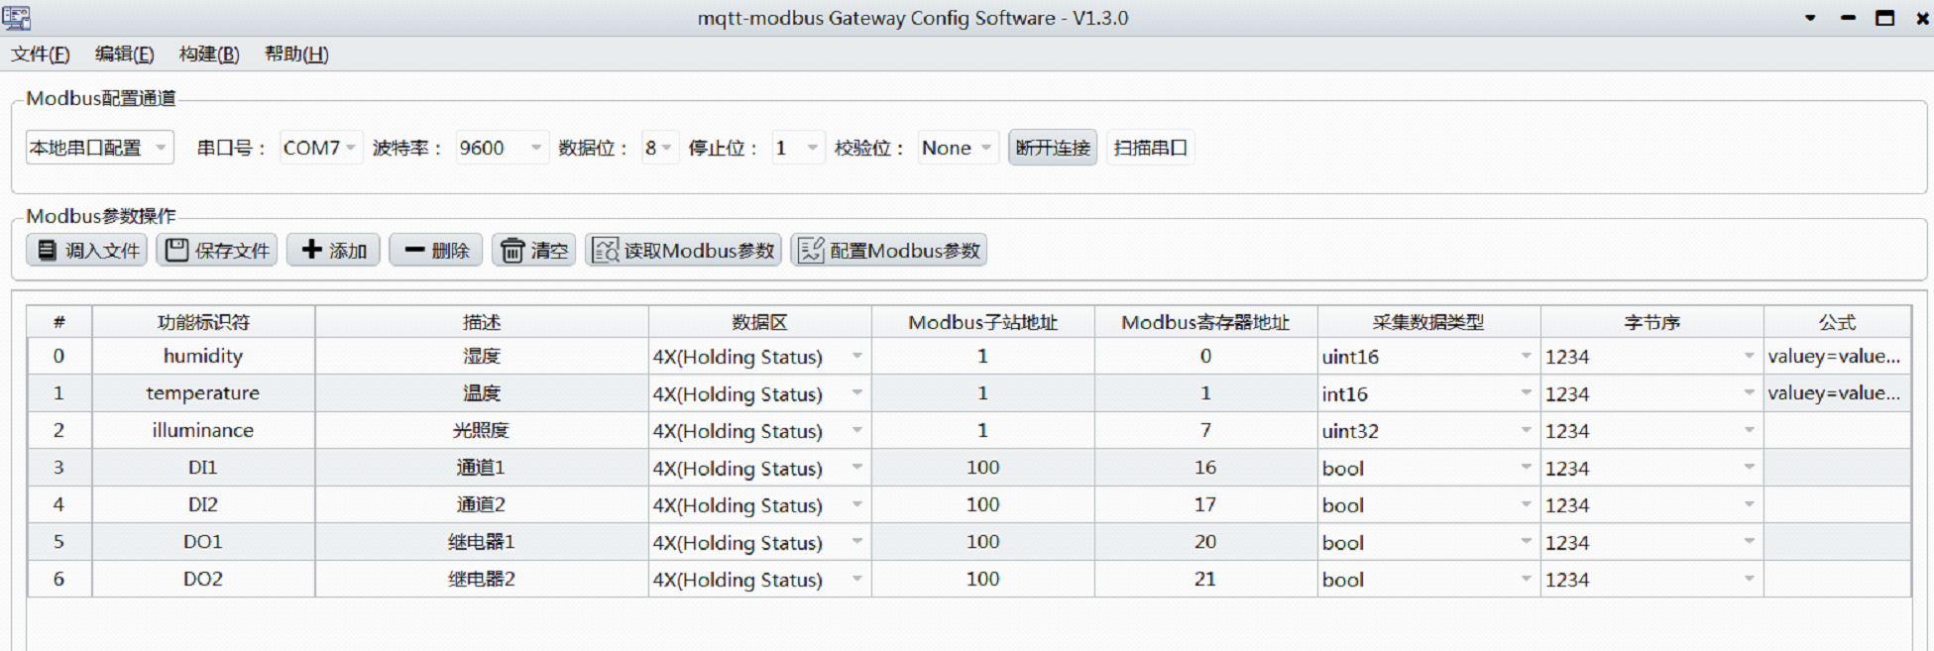
Task: Select the DO1 identifier cell
Action: pos(203,542)
